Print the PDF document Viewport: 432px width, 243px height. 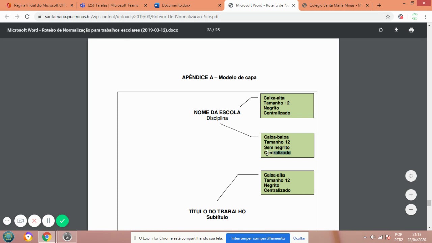[411, 30]
